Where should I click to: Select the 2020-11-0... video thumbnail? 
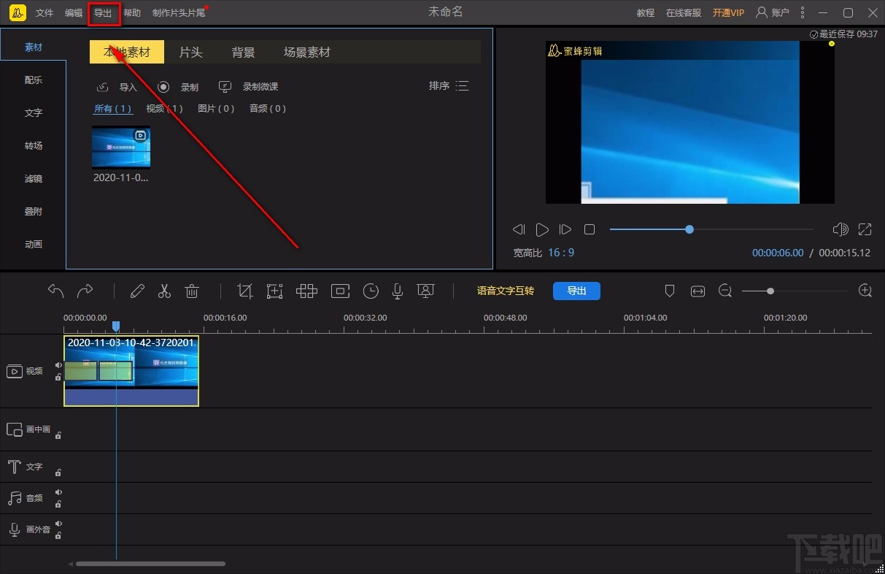click(x=121, y=148)
